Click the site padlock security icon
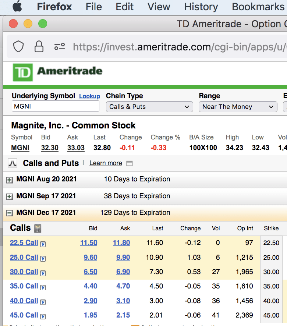 point(39,47)
